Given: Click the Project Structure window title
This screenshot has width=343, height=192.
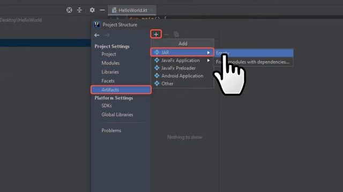Looking at the screenshot, I should pyautogui.click(x=120, y=25).
